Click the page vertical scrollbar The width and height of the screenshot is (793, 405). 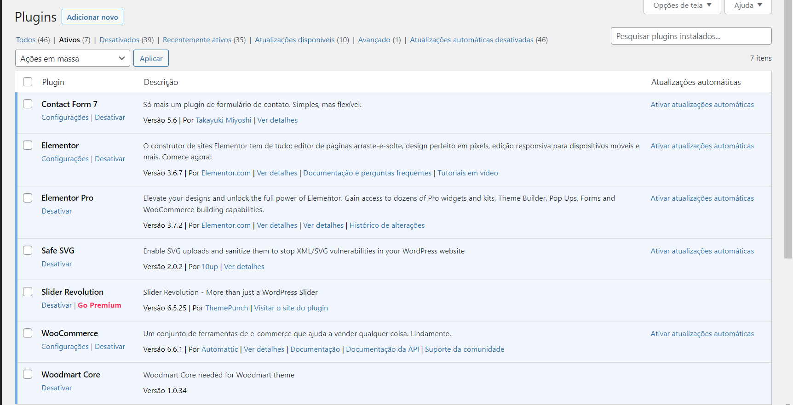pos(788,138)
